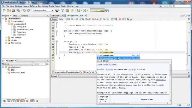Collapse the go method code fold

tap(57, 41)
